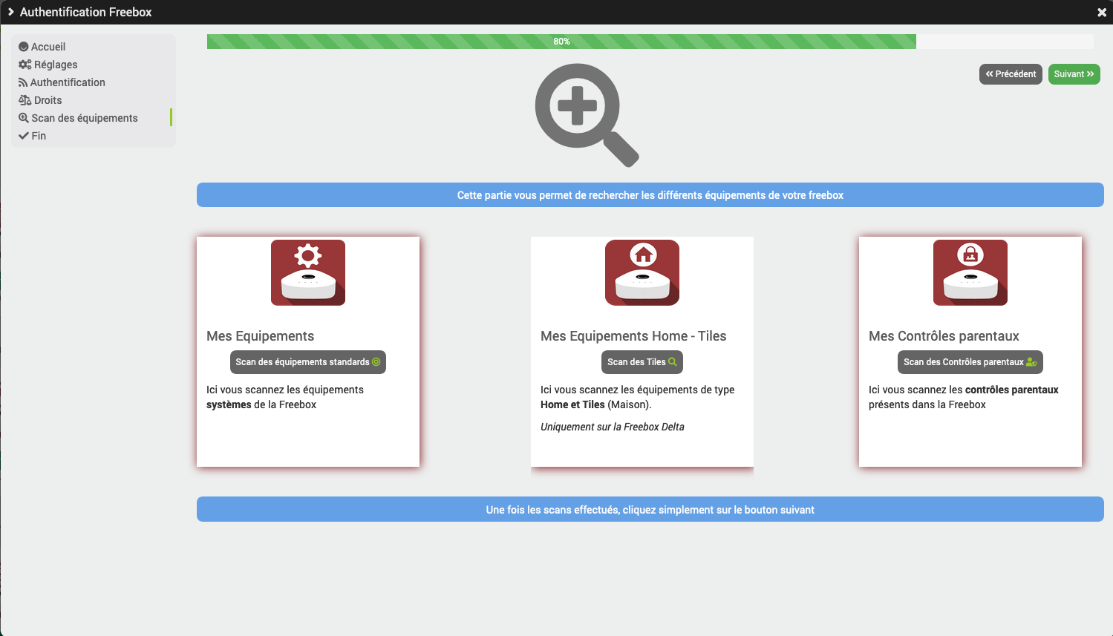Screen dimensions: 1113x636
Task: Continue with the Suivant button
Action: pyautogui.click(x=1074, y=74)
